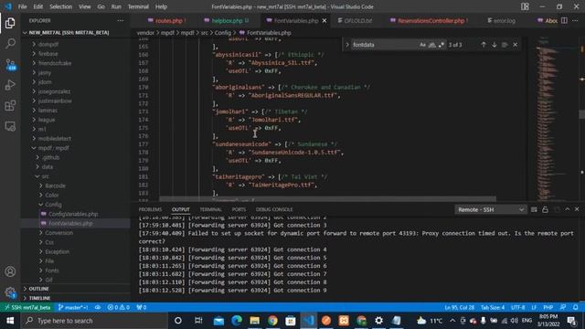The height and width of the screenshot is (329, 585).
Task: Switch to the DEBUG CONSOLE tab
Action: [274, 209]
